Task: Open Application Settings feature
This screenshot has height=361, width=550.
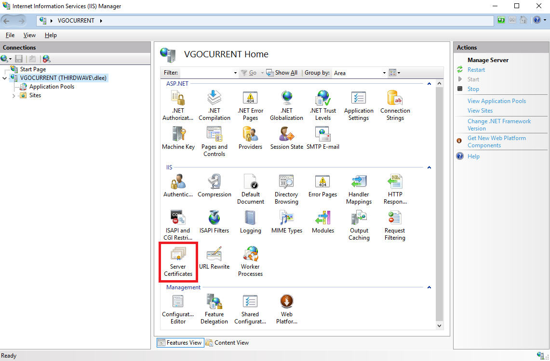Action: 359,105
